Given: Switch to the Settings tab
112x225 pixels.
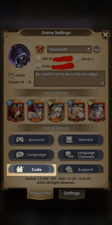Looking at the screenshot, I should click(x=72, y=193).
